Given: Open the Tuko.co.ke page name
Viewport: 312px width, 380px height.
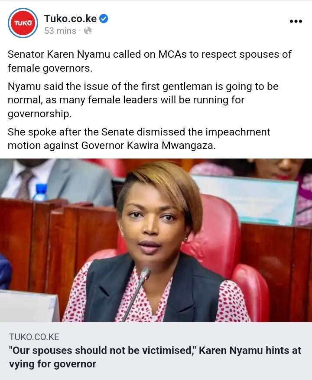Looking at the screenshot, I should [70, 19].
